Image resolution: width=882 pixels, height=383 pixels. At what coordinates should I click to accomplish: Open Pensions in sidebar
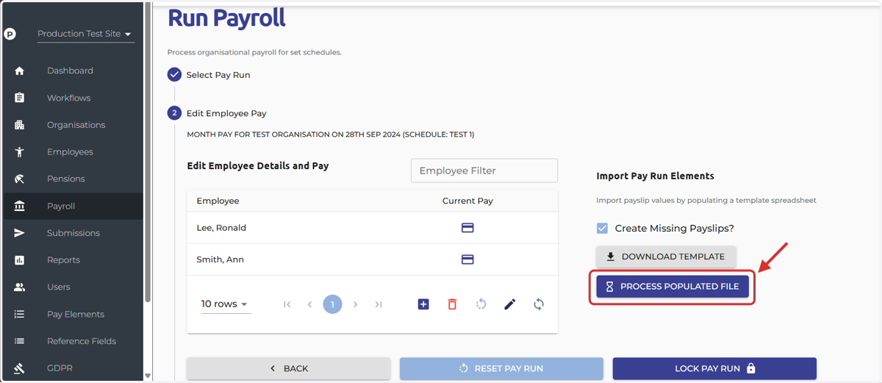click(x=65, y=179)
